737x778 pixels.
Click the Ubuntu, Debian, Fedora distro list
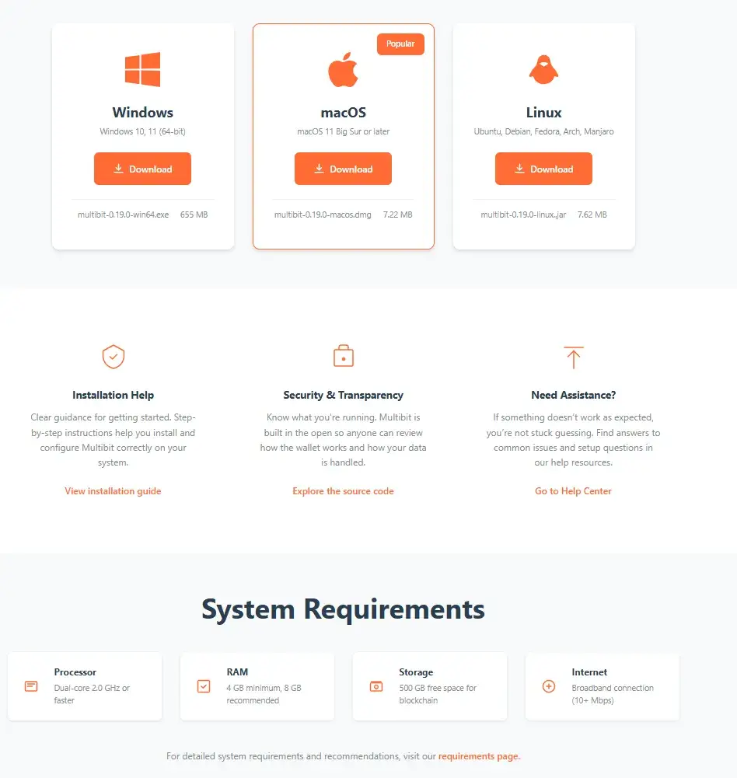[x=543, y=131]
